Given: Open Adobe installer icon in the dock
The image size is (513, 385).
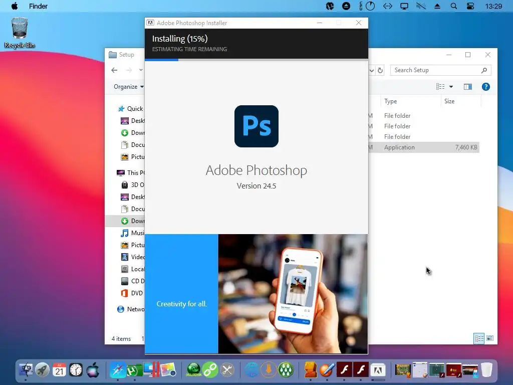Looking at the screenshot, I should pyautogui.click(x=378, y=370).
